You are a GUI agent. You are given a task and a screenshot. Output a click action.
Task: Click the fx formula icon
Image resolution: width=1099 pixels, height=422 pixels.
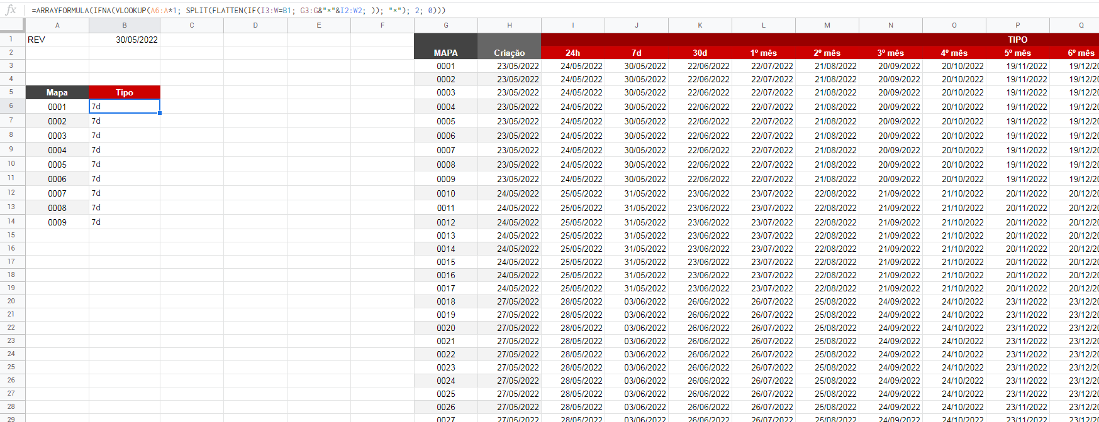coord(11,10)
